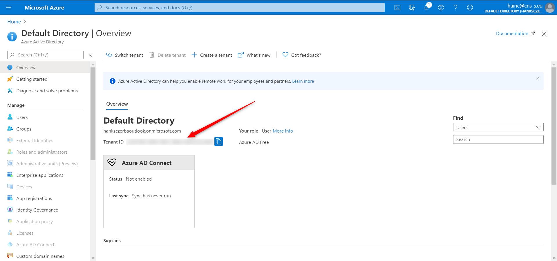The image size is (557, 261).
Task: Open the feedback smiley icon
Action: point(470,8)
